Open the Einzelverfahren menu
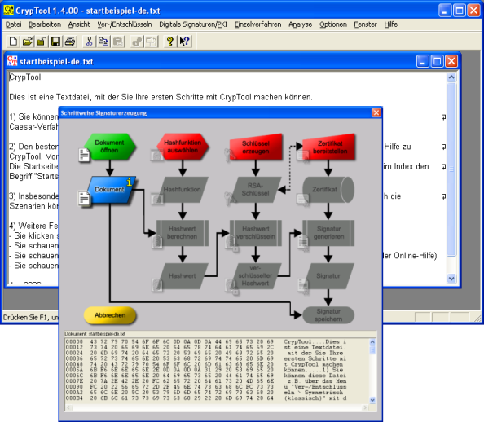This screenshot has height=422, width=484. point(257,24)
